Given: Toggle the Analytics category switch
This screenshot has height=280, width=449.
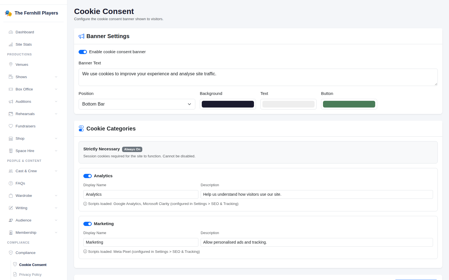Looking at the screenshot, I should tap(88, 176).
